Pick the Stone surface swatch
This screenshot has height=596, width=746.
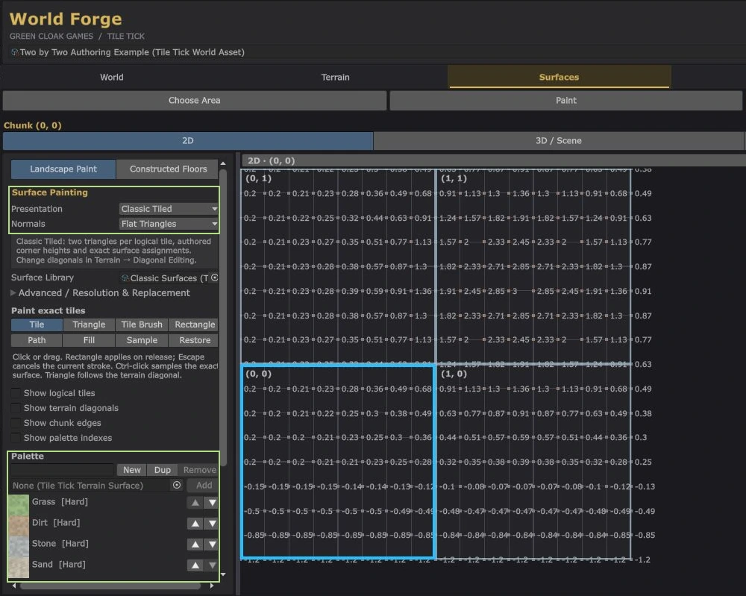click(x=19, y=547)
